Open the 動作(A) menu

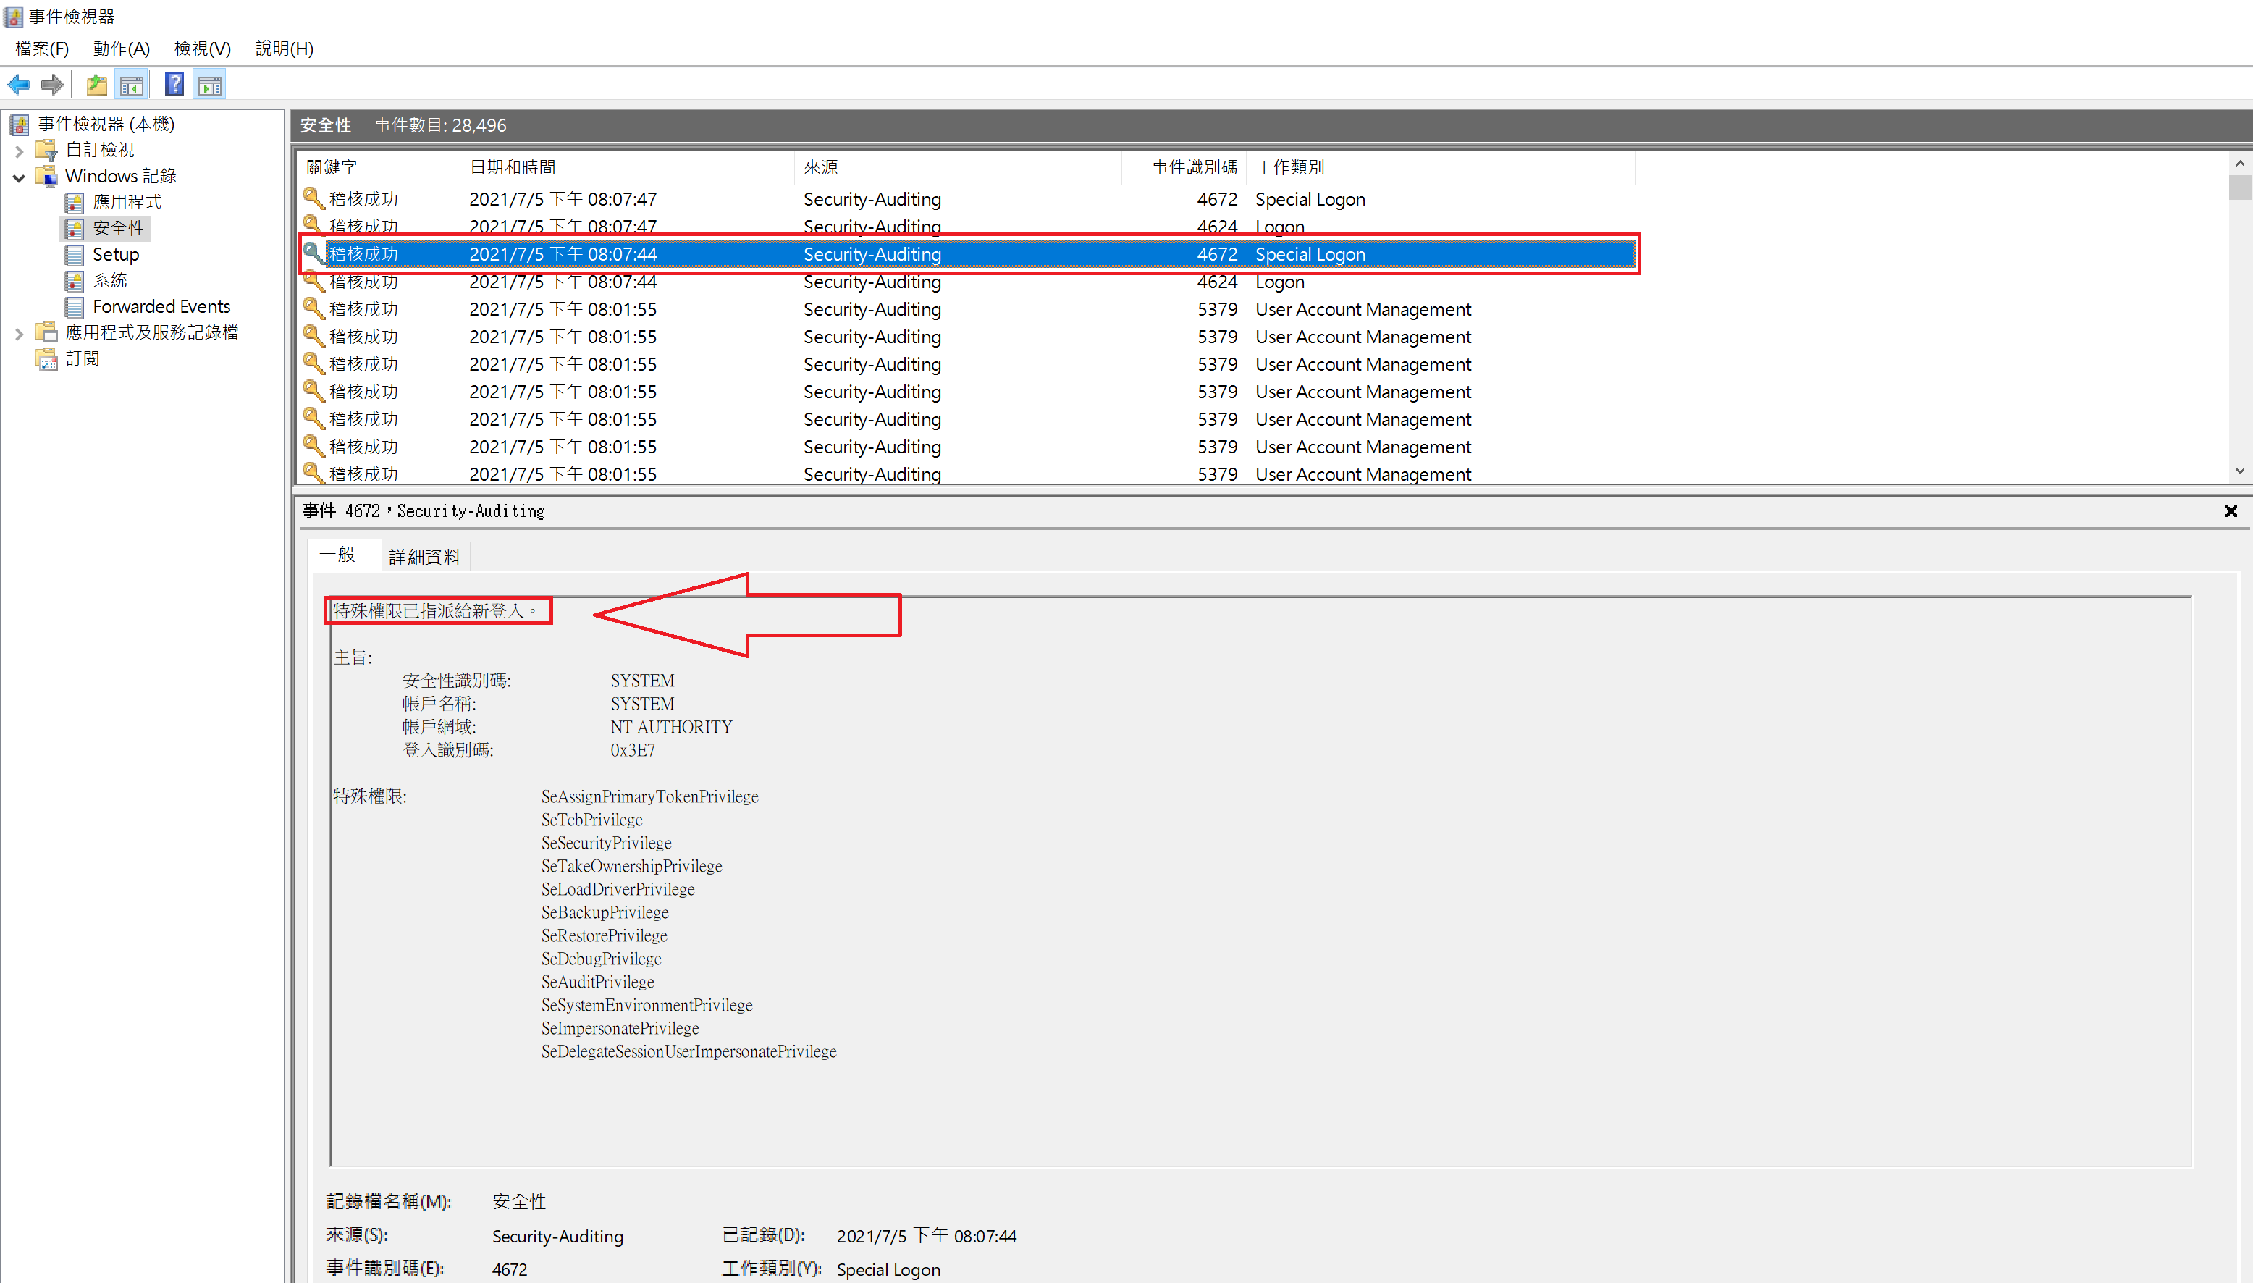point(122,49)
